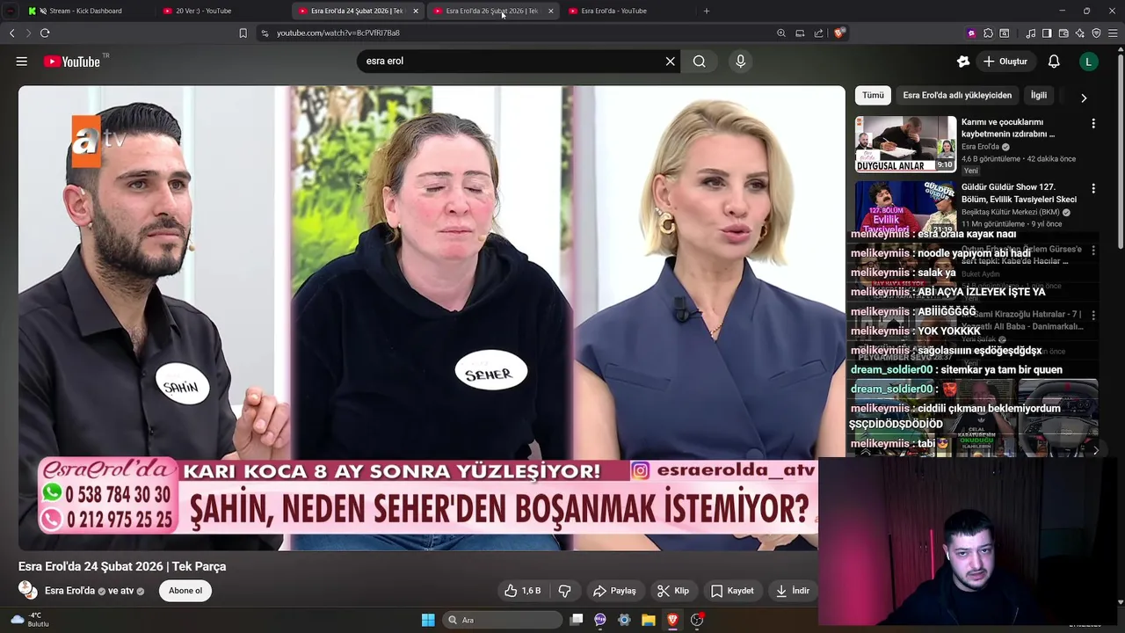Open Brave browser from taskbar

672,620
